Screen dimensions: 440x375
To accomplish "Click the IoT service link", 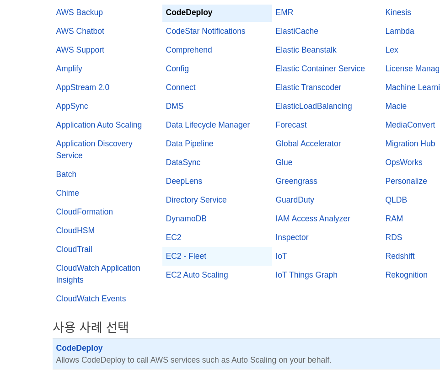I will tap(281, 256).
